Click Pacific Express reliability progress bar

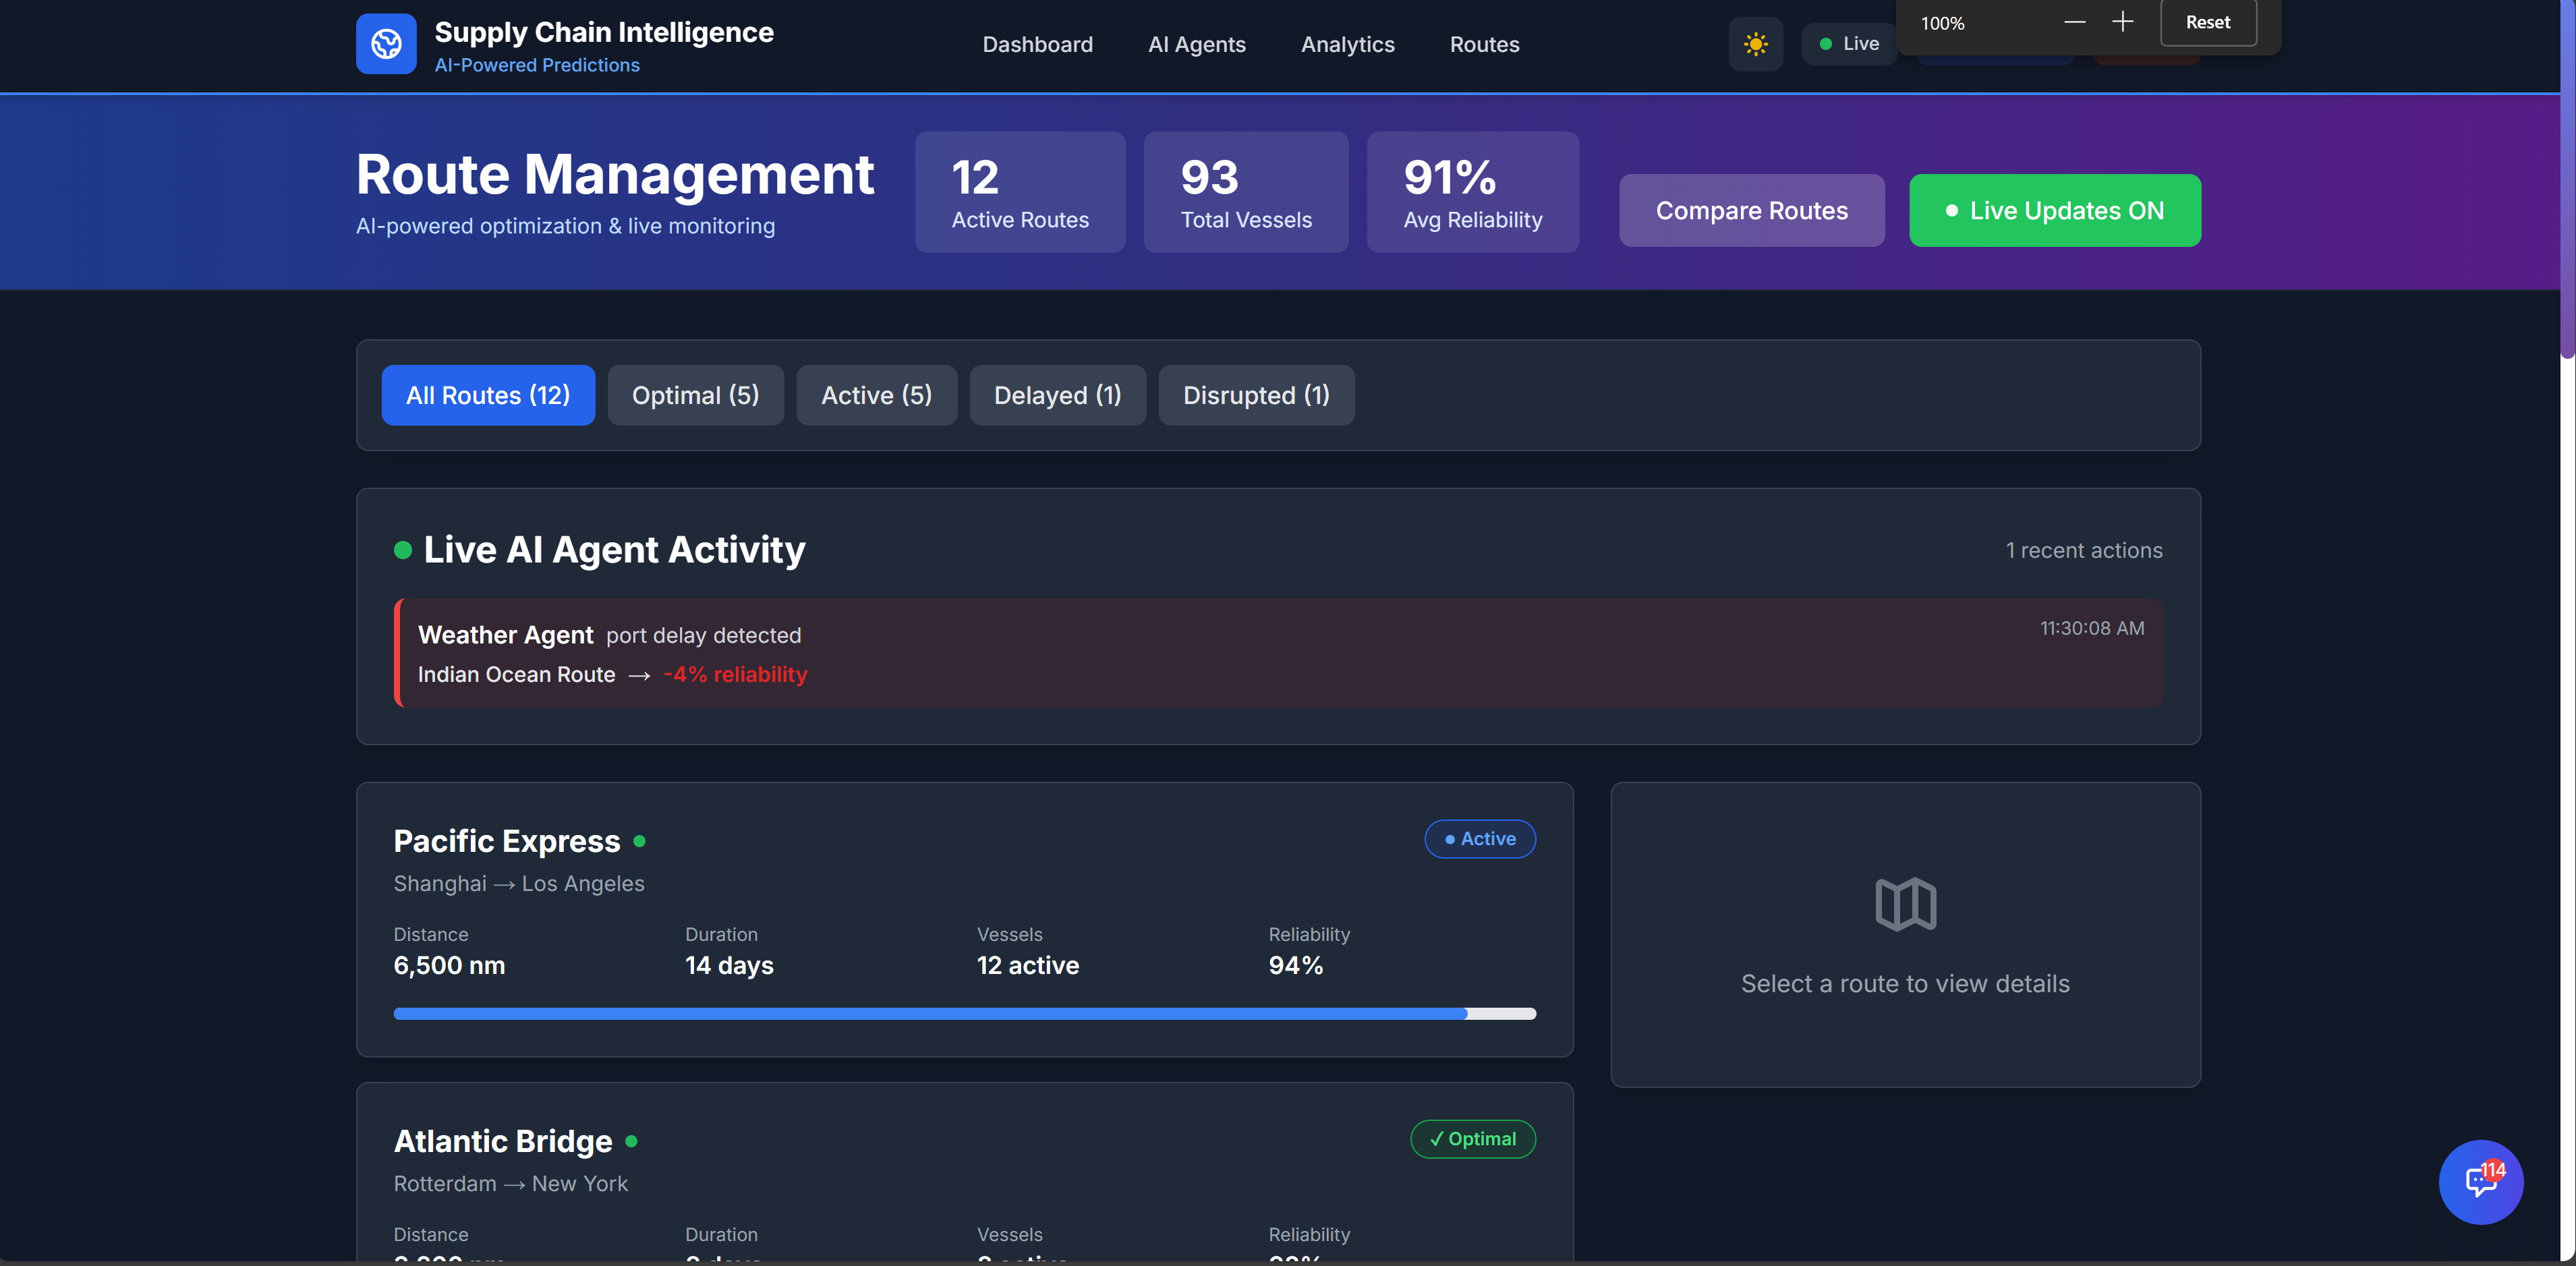[x=964, y=1014]
